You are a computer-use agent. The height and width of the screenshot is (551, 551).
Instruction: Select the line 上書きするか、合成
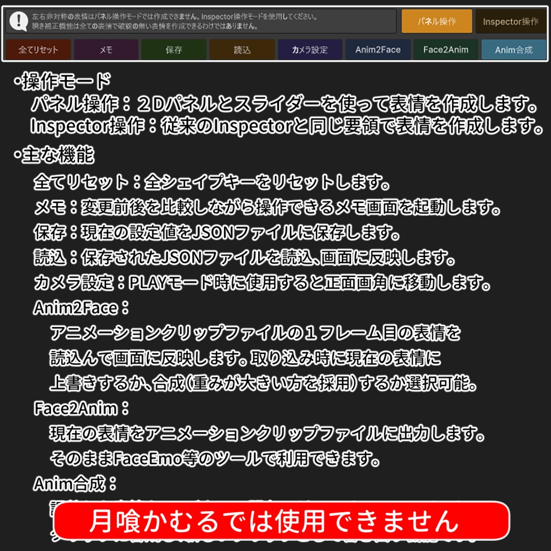263,383
